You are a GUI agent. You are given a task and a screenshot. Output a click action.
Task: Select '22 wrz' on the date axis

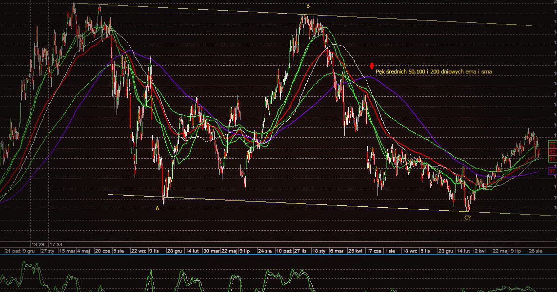(x=138, y=251)
